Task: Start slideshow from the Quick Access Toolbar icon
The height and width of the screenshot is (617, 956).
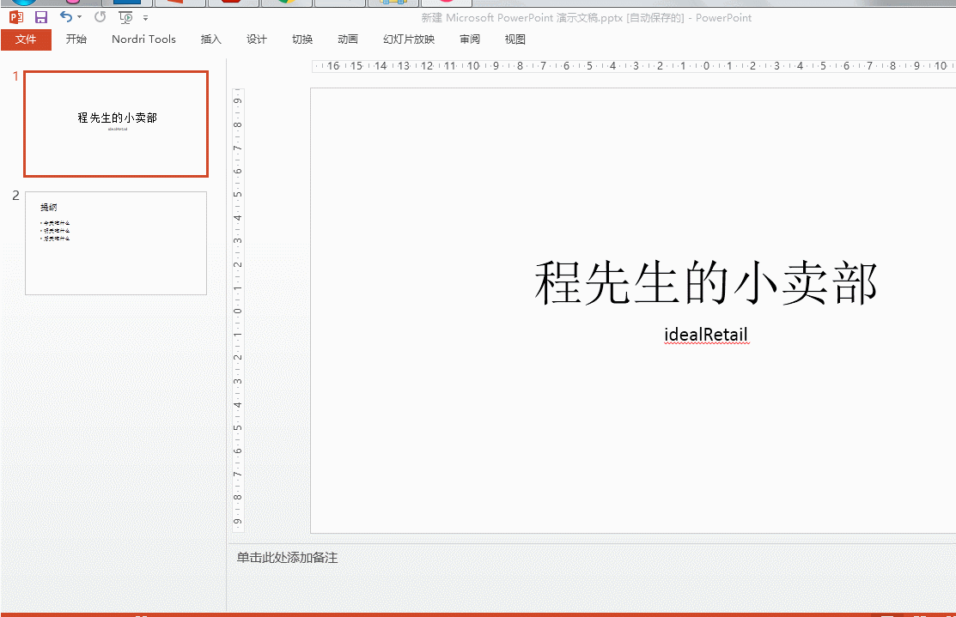Action: click(125, 16)
